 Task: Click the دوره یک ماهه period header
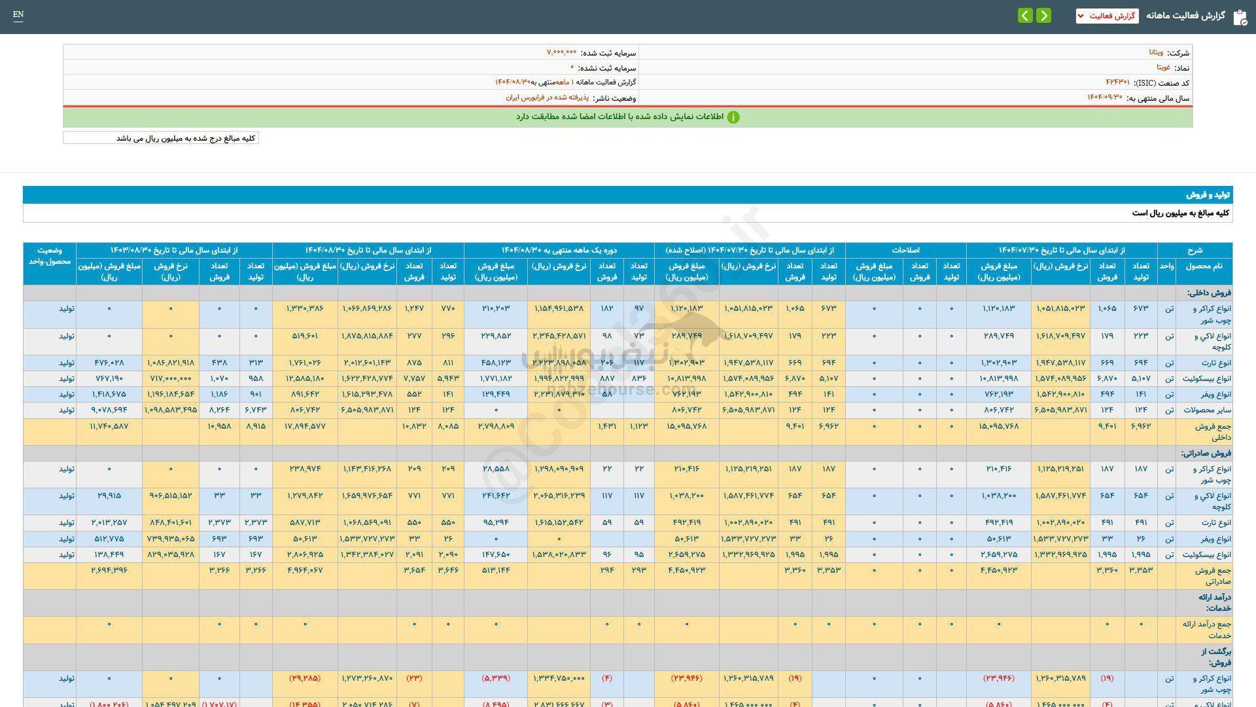click(559, 250)
